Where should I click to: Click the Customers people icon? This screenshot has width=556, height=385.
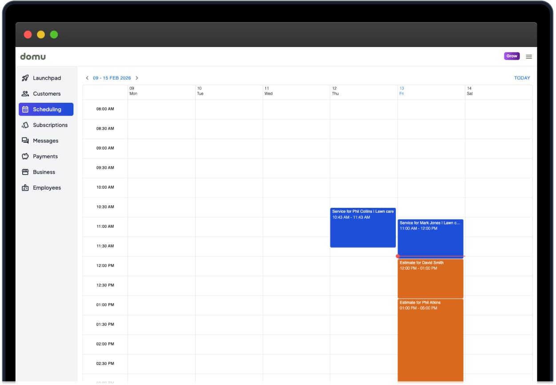[x=25, y=94]
